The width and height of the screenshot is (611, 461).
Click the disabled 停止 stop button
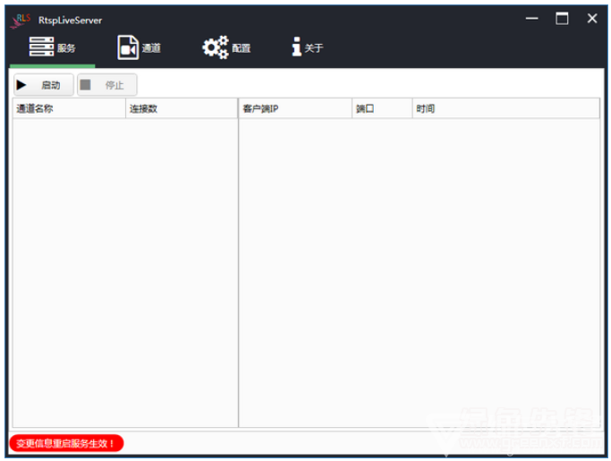(x=107, y=85)
